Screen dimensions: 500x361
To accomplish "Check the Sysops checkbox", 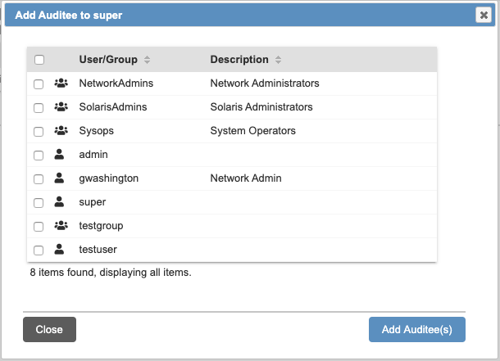I will 39,132.
